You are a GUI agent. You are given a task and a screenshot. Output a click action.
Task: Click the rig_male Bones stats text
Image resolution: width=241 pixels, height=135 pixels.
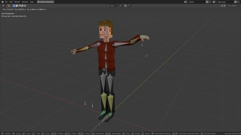pyautogui.click(x=233, y=133)
